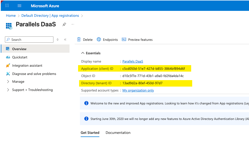The image size is (249, 153).
Task: Collapse the Essentials section
Action: tap(83, 53)
